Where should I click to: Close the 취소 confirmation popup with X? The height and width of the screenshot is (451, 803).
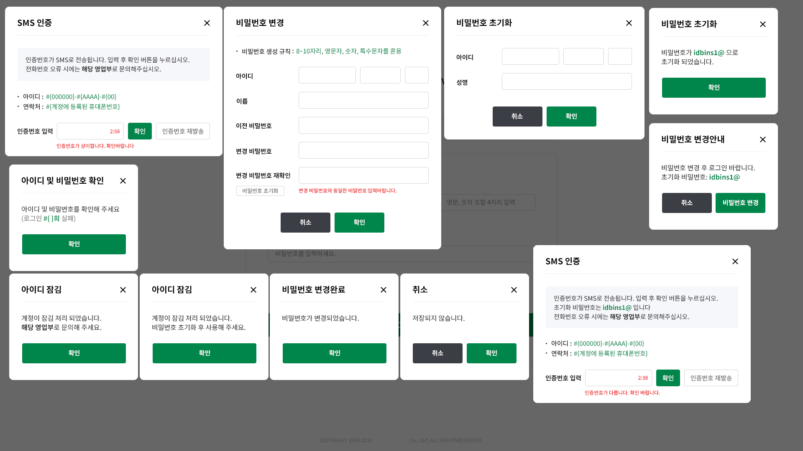(514, 290)
